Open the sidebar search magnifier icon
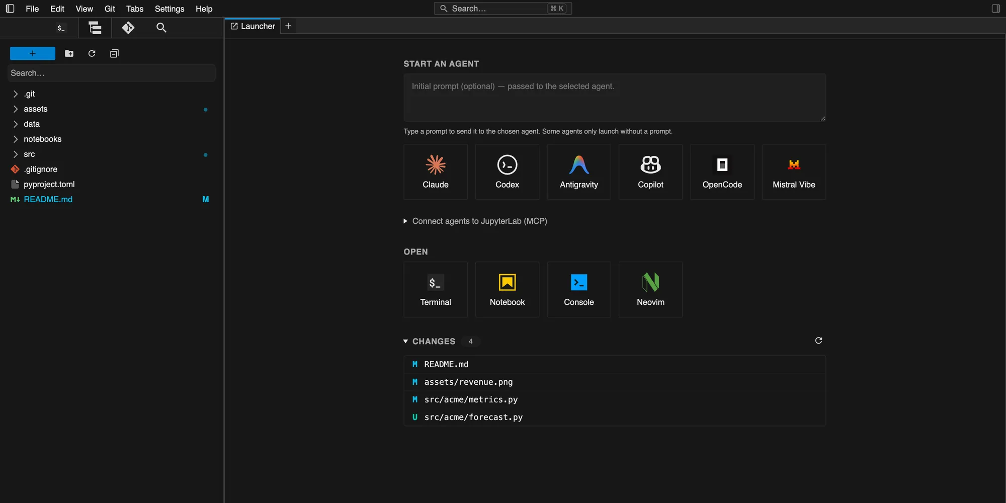Screen dimensions: 1006x503 [161, 28]
